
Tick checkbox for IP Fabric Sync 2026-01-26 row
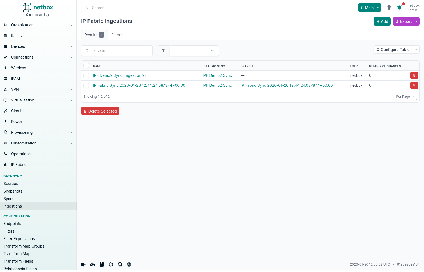point(86,85)
